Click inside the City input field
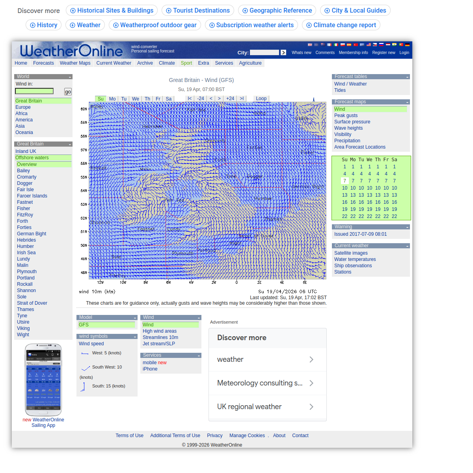The height and width of the screenshot is (473, 473). [x=265, y=52]
